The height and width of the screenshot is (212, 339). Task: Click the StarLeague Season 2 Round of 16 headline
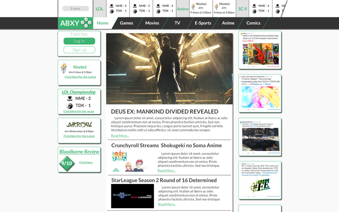(x=164, y=180)
